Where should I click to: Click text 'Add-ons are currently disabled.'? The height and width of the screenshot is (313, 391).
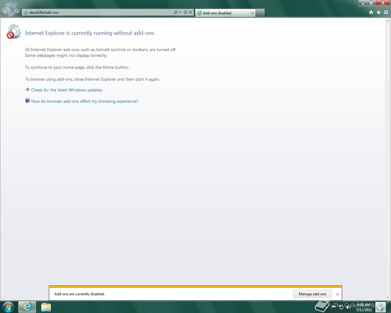coord(79,294)
